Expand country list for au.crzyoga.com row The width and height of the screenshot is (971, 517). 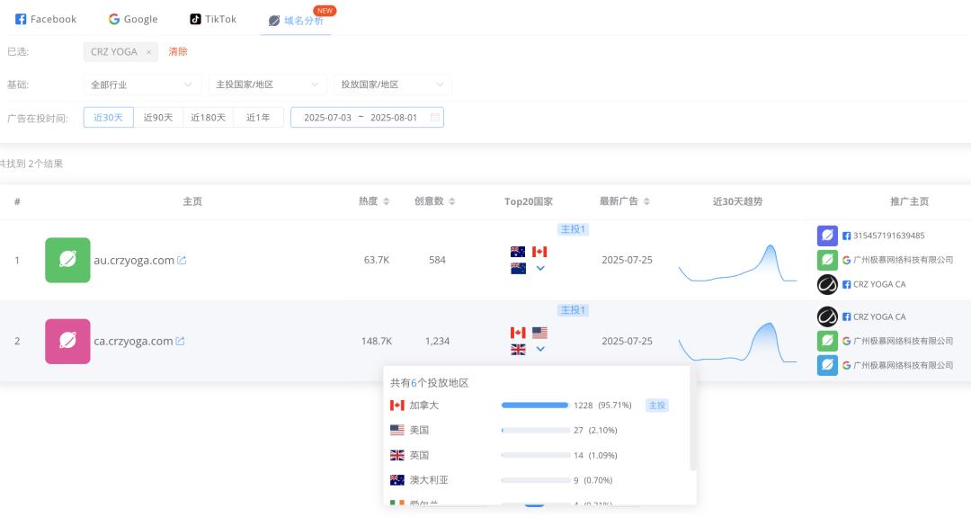point(540,268)
